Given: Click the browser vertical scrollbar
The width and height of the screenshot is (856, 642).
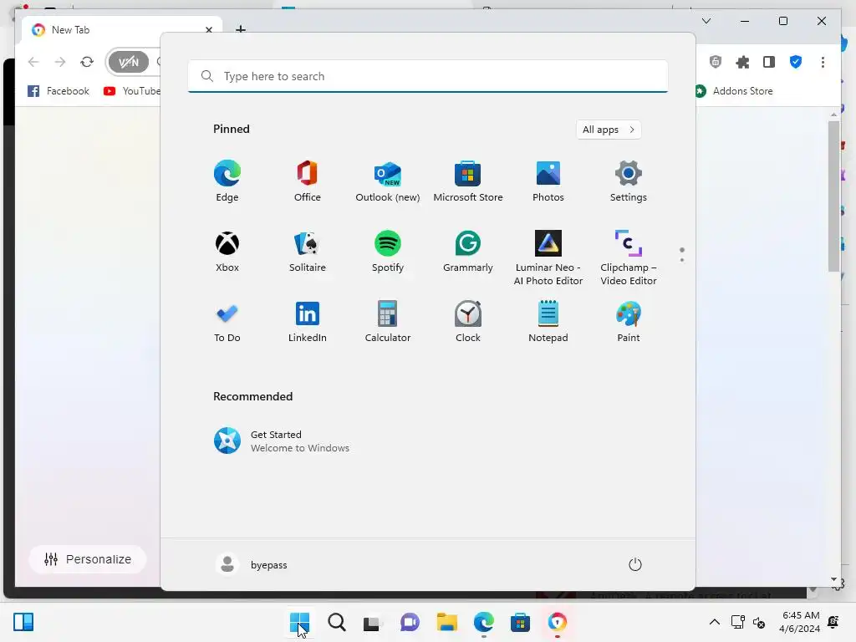Looking at the screenshot, I should (x=833, y=196).
